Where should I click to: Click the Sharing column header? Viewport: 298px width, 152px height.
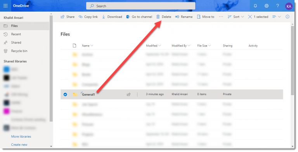point(227,46)
